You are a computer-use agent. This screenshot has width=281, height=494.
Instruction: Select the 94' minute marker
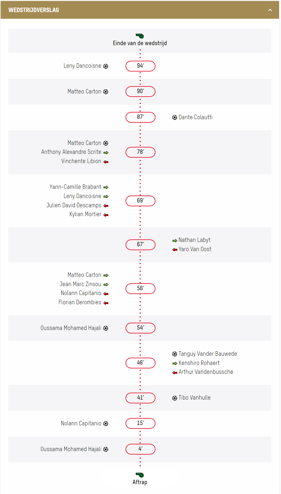pos(140,66)
